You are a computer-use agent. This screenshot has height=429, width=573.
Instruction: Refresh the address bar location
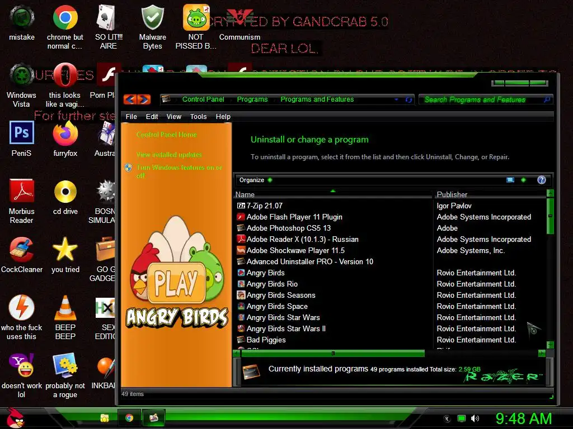pyautogui.click(x=408, y=99)
